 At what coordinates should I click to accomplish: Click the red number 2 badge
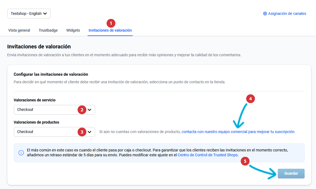click(x=82, y=110)
